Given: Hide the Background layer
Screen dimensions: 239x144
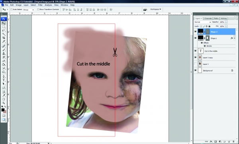Looking at the screenshot, I should click(x=196, y=71).
